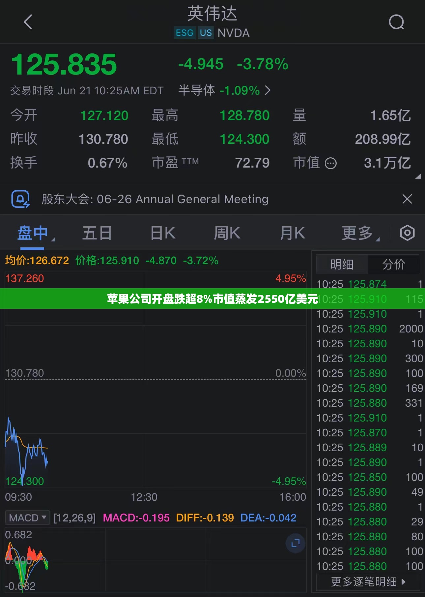This screenshot has height=597, width=425.
Task: Dismiss the Annual General Meeting notice
Action: [x=407, y=199]
